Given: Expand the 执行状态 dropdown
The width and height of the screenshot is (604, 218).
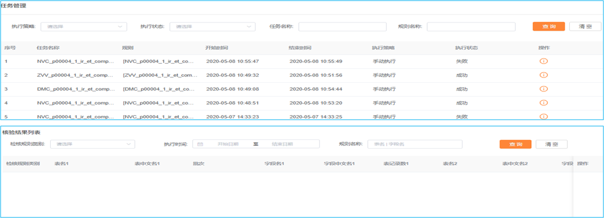Looking at the screenshot, I should [212, 27].
